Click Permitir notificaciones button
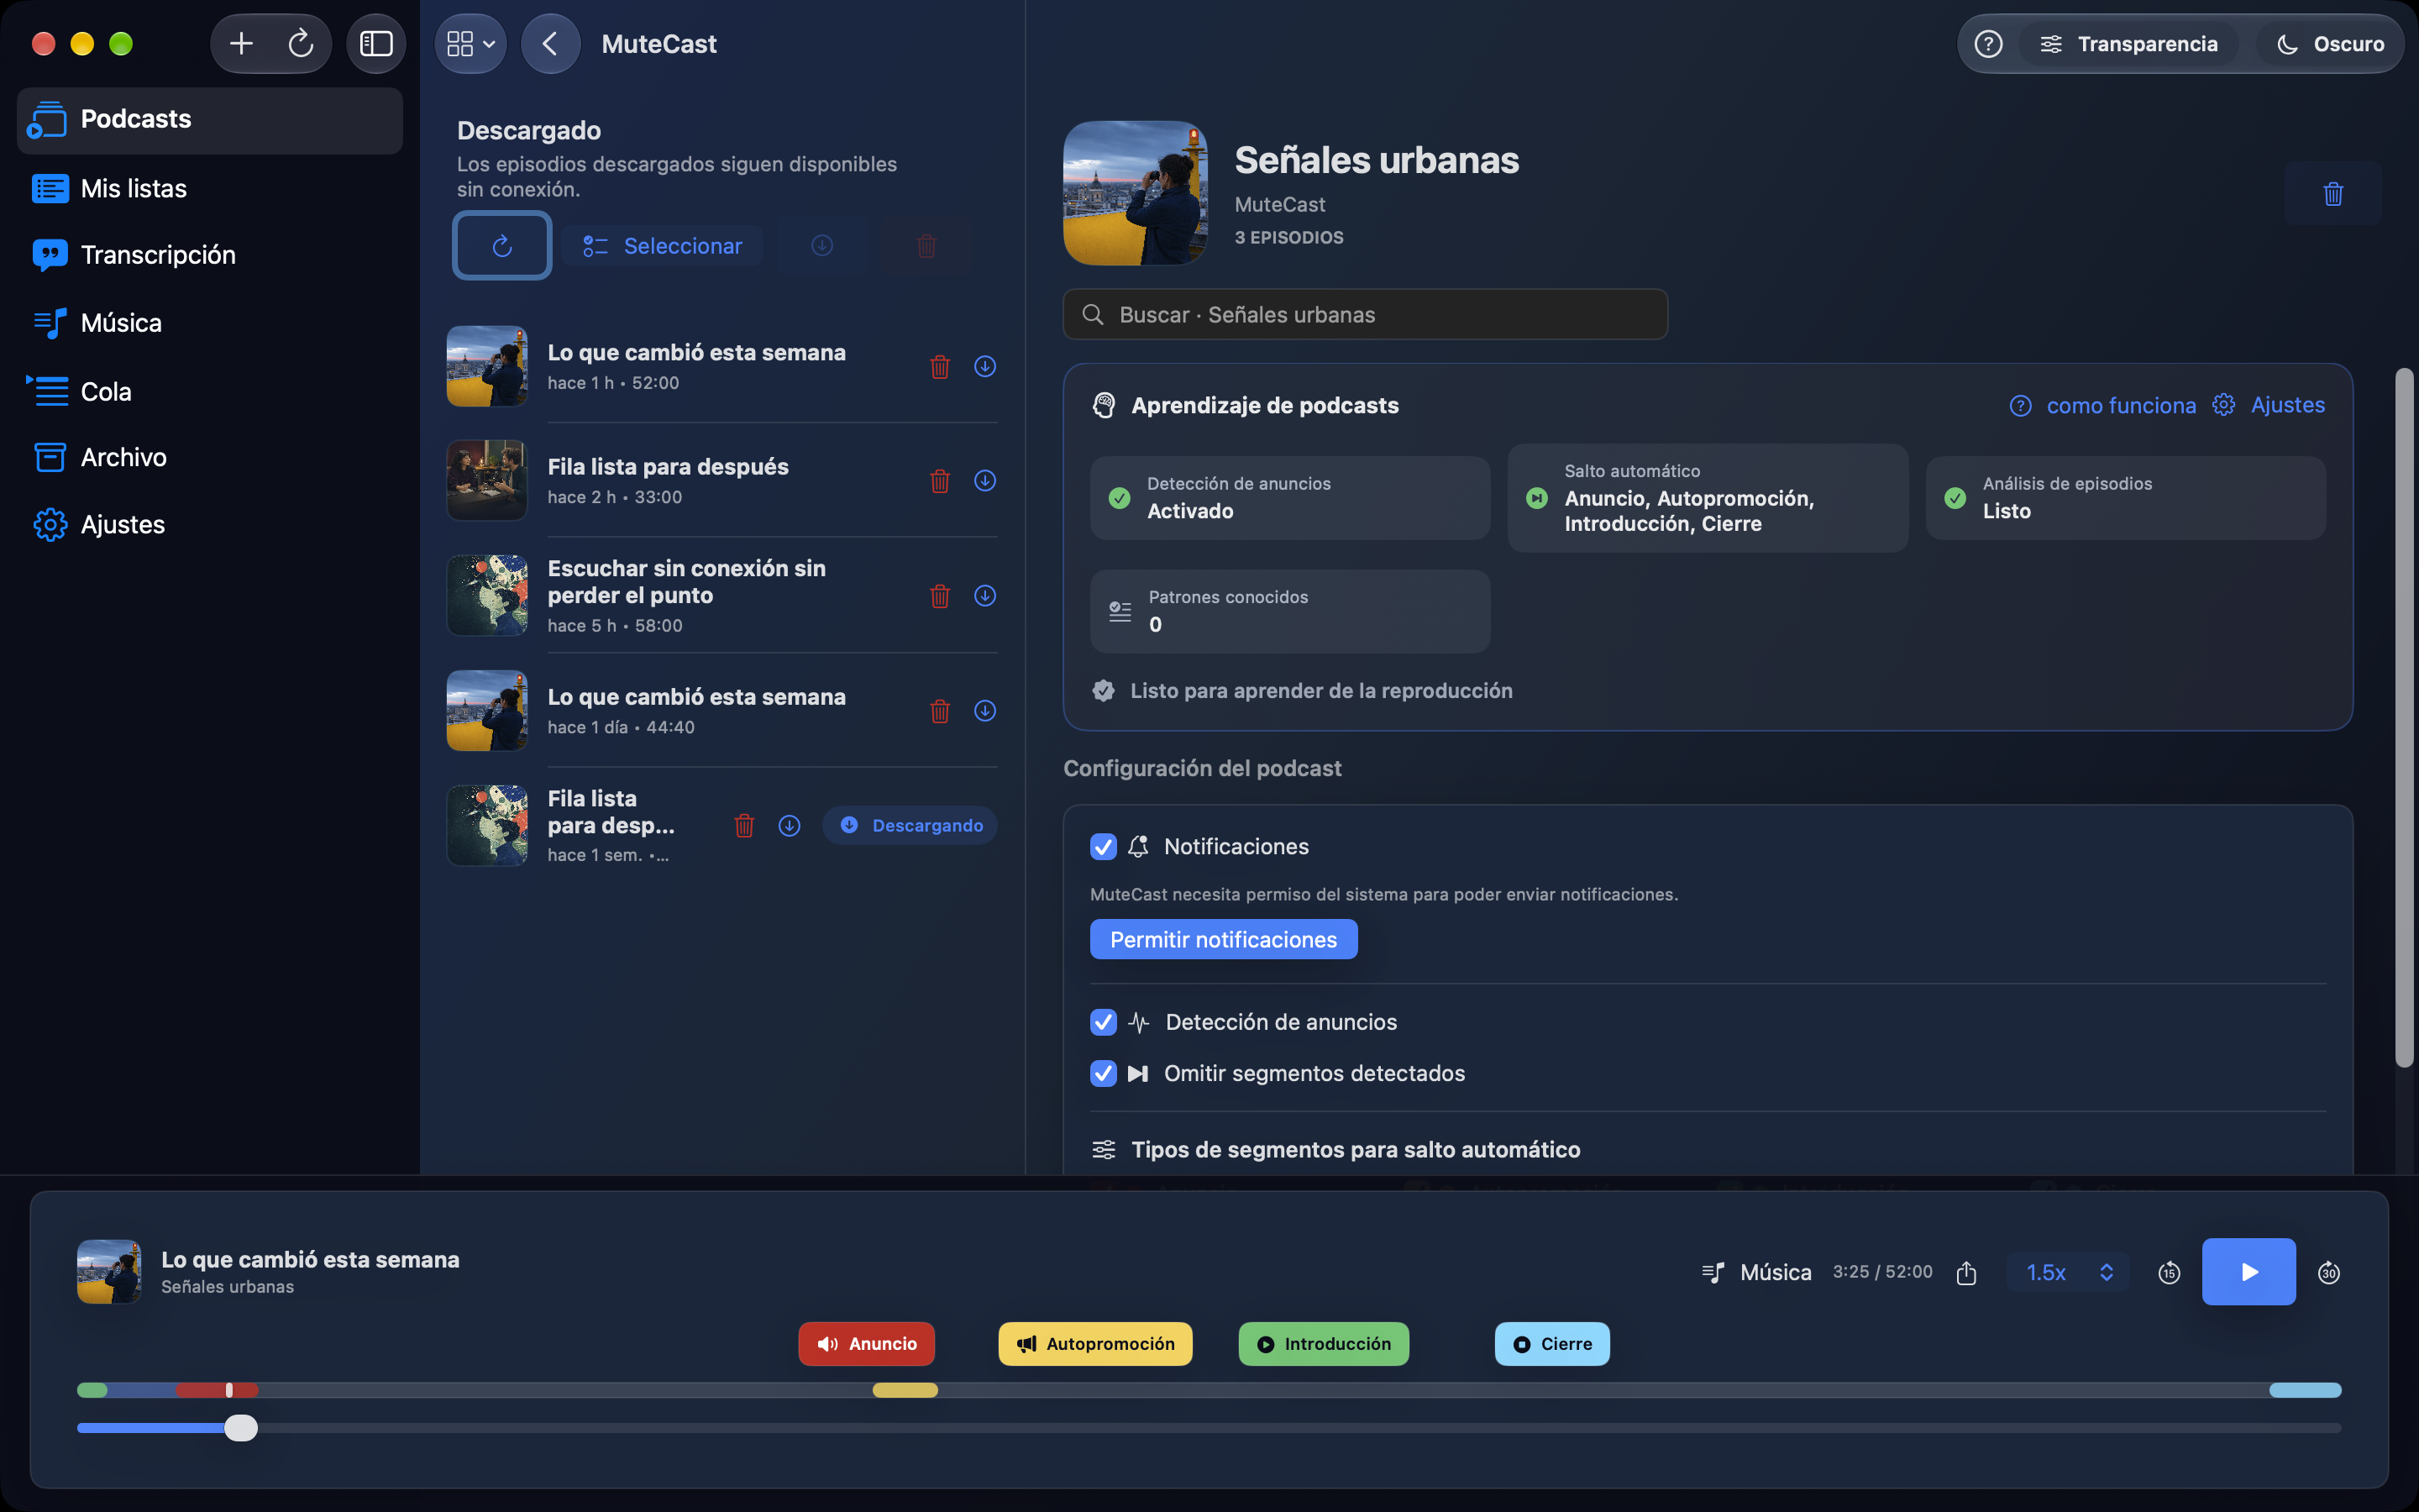The image size is (2419, 1512). (1224, 939)
